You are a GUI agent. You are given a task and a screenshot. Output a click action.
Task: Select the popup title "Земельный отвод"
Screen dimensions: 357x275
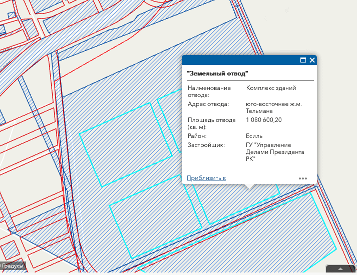point(217,73)
